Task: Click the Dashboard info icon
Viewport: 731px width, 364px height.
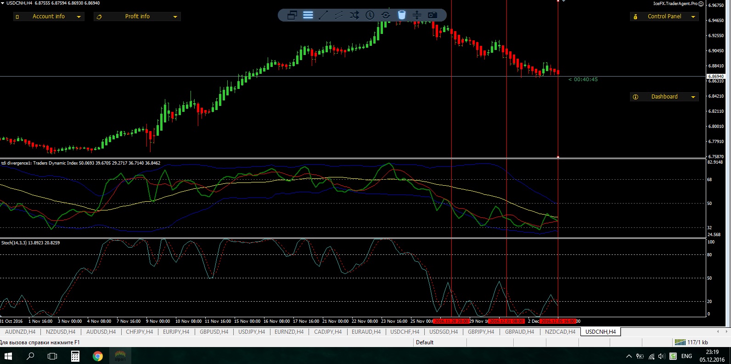Action: (x=635, y=97)
